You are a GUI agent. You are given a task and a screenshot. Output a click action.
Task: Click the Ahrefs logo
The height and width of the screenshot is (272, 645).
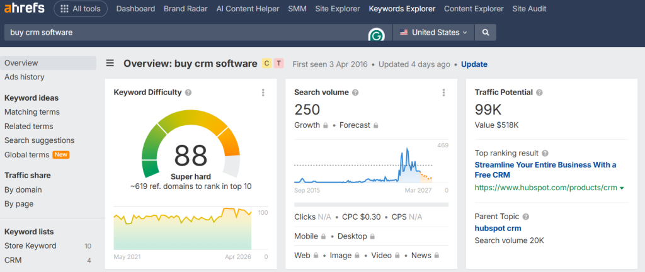point(25,8)
